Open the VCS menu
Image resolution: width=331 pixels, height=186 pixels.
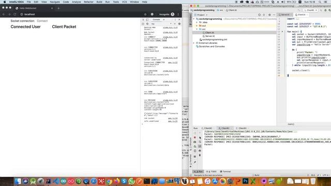124,2
